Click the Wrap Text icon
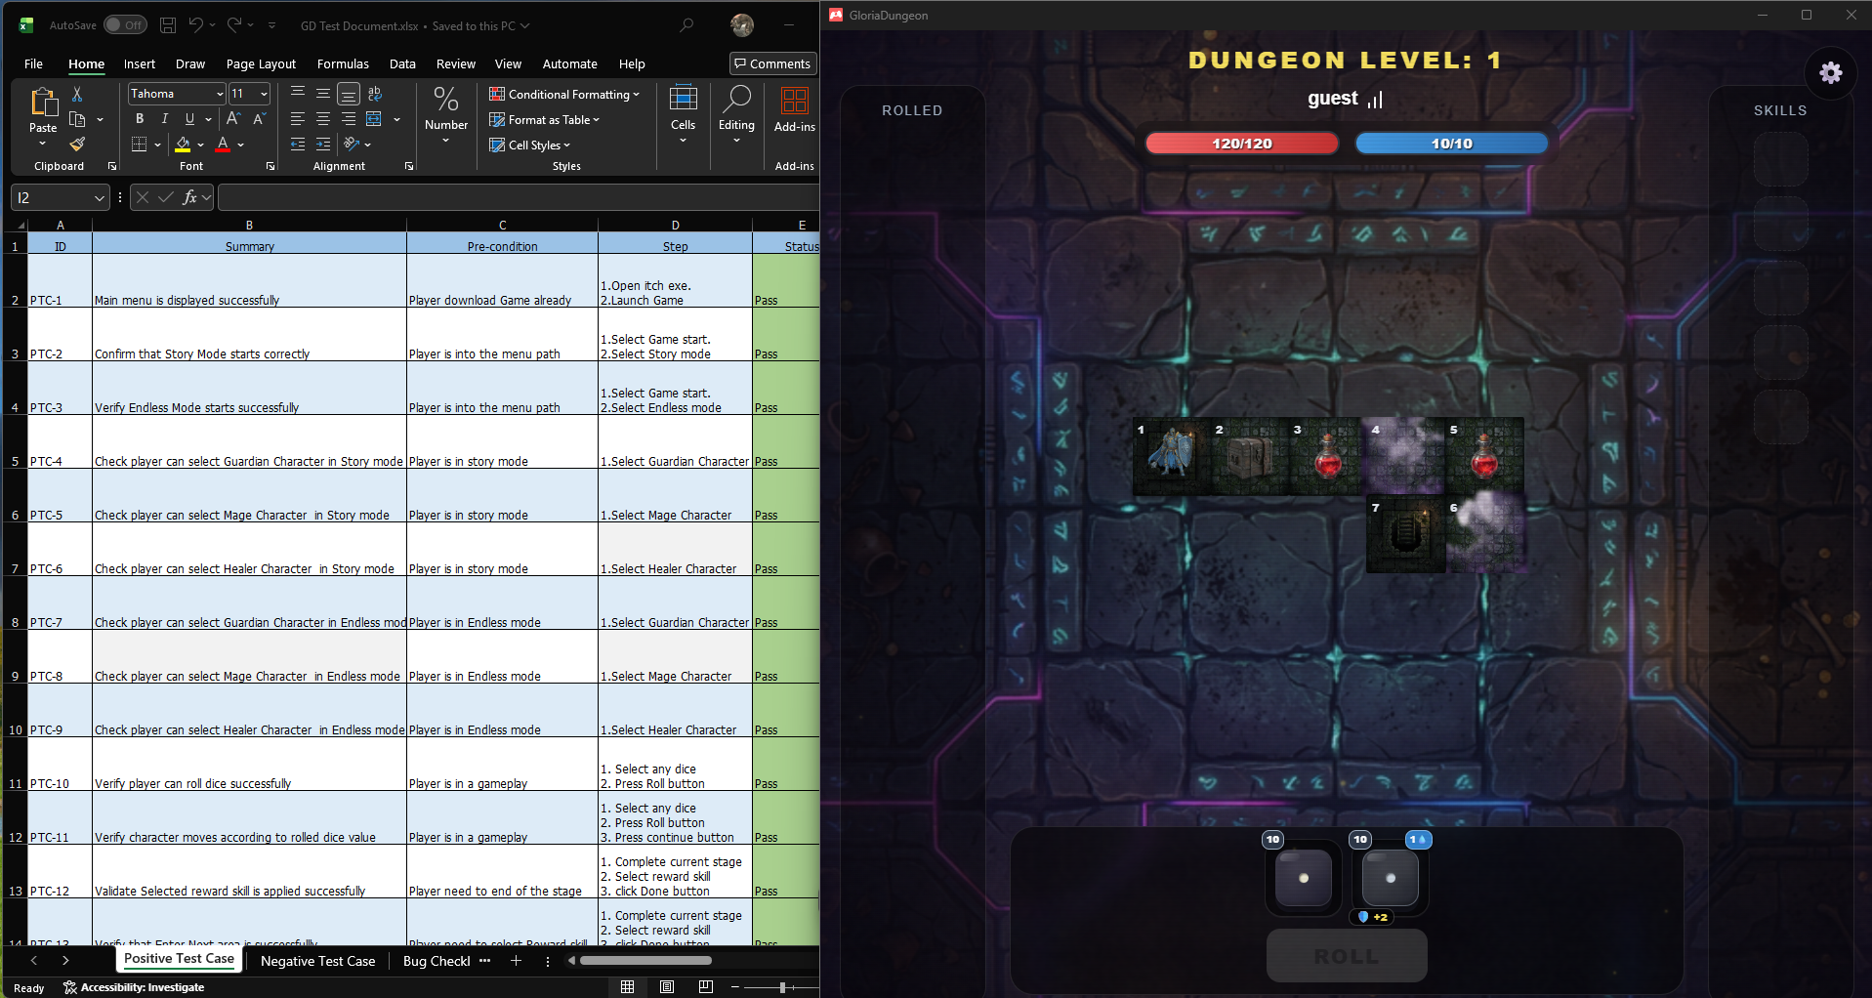Image resolution: width=1872 pixels, height=998 pixels. point(375,94)
